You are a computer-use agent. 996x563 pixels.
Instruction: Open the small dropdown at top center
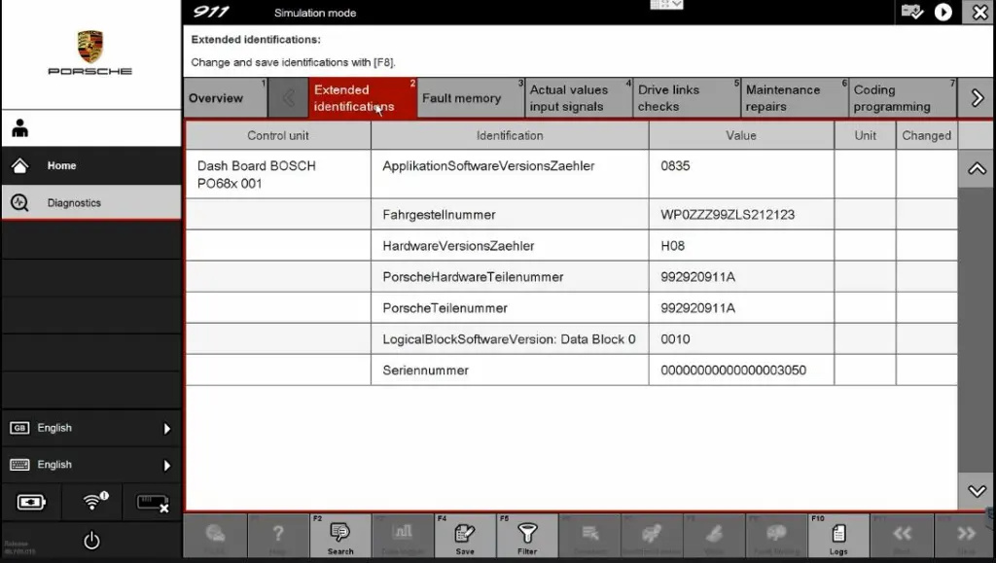pyautogui.click(x=665, y=5)
